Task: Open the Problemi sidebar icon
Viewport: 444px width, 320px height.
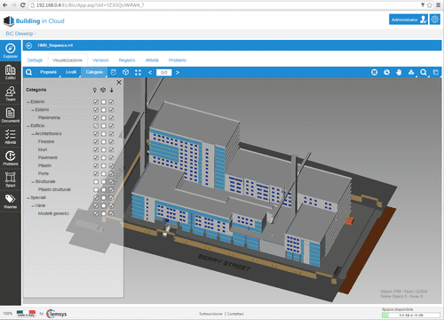Action: [x=11, y=157]
